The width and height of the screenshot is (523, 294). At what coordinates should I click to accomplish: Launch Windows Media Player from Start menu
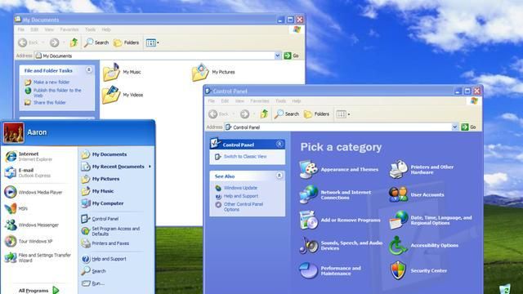tap(34, 193)
